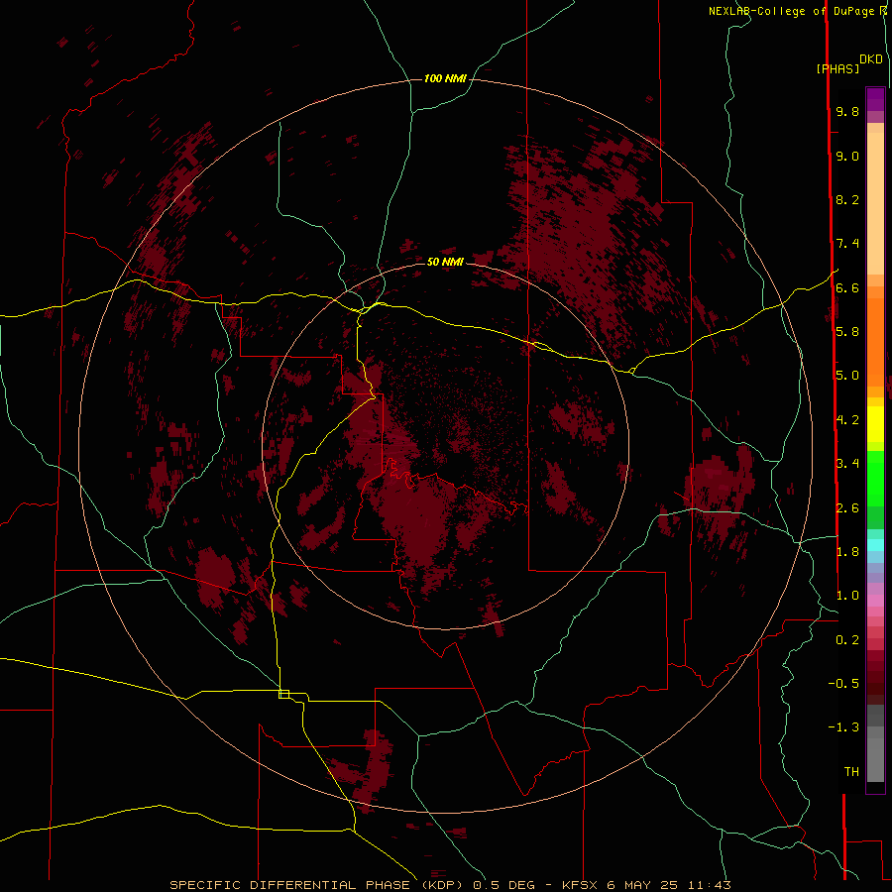Click the 100 NMI range ring label
This screenshot has width=892, height=892.
point(445,78)
